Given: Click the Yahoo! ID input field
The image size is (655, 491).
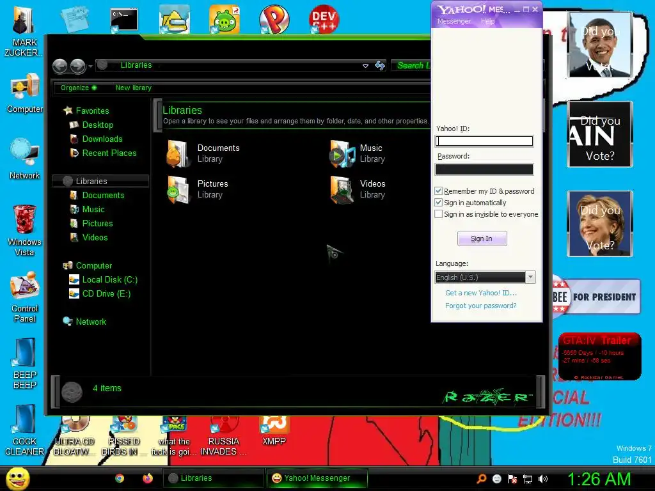Looking at the screenshot, I should [x=484, y=141].
